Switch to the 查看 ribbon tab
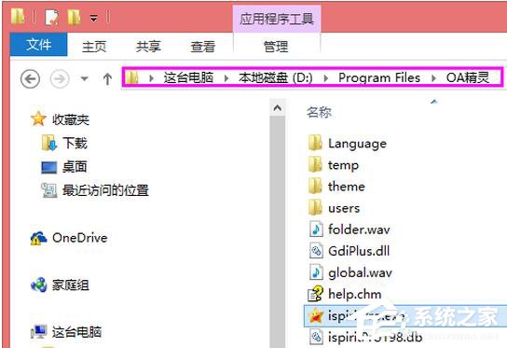Viewport: 507px width, 348px height. [203, 47]
